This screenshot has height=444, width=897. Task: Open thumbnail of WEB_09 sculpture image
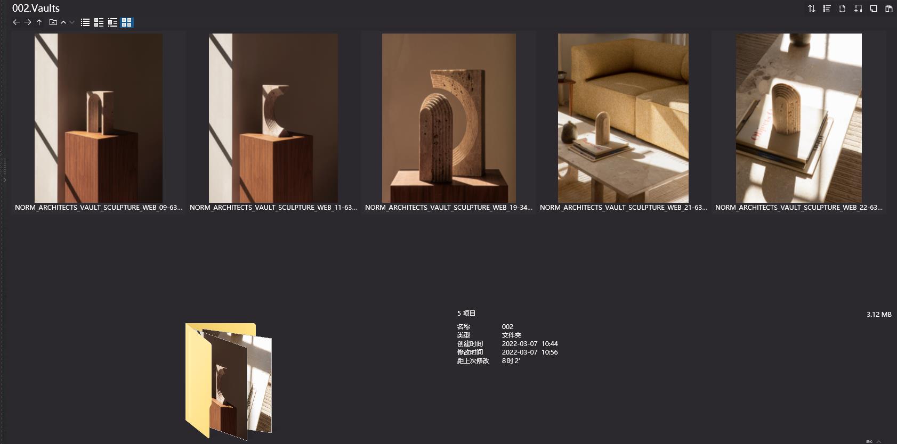(x=99, y=118)
